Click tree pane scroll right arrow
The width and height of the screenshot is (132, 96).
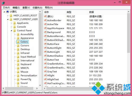[37, 88]
